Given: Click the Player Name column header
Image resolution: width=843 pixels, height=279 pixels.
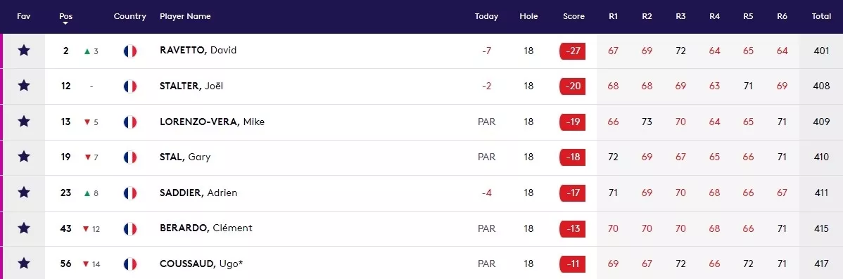Looking at the screenshot, I should coord(185,16).
